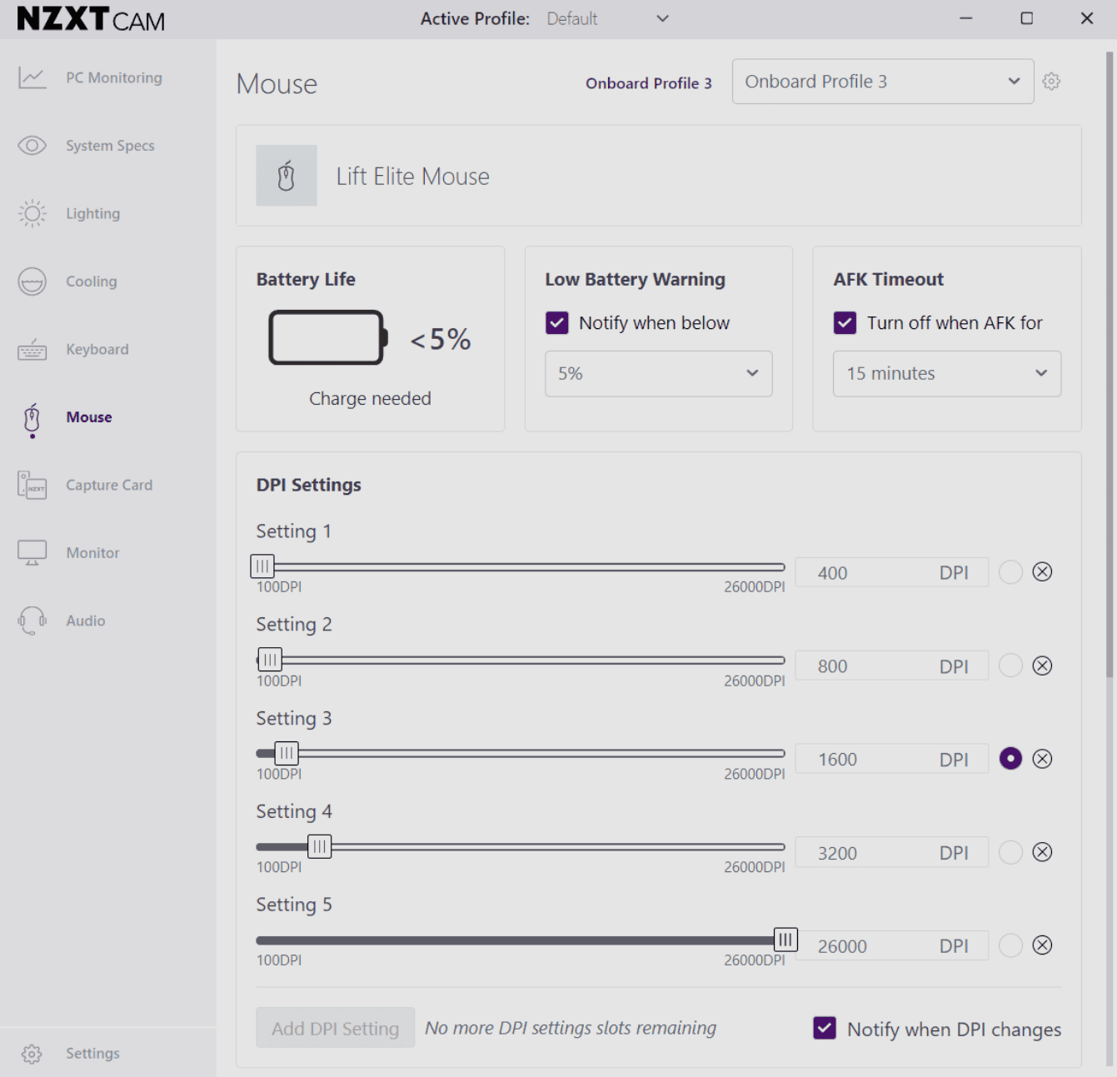
Task: Uncheck the Notify when below checkbox
Action: pos(557,323)
